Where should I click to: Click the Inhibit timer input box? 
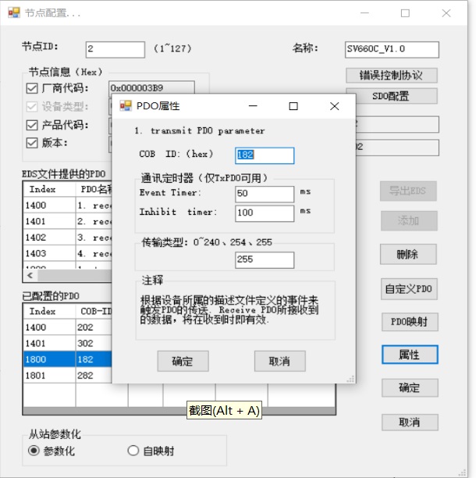(265, 212)
